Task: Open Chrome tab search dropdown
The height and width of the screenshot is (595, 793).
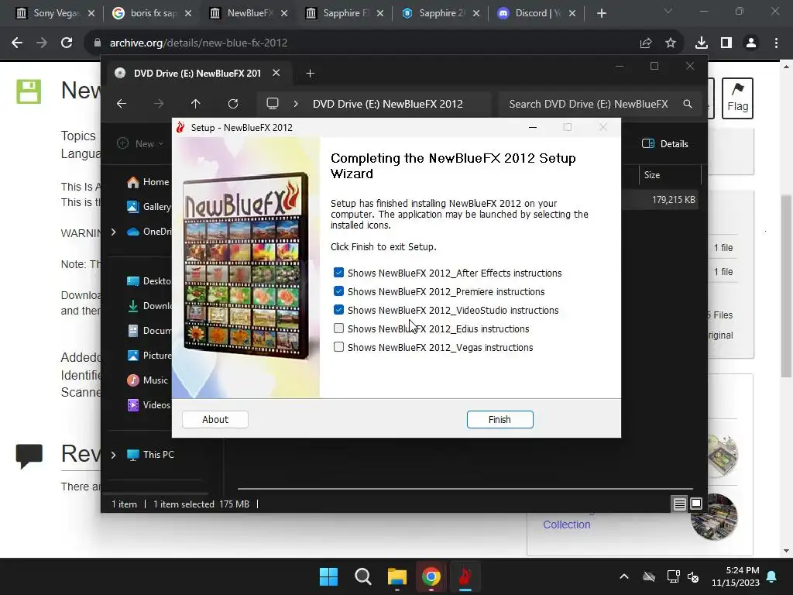Action: 668,11
